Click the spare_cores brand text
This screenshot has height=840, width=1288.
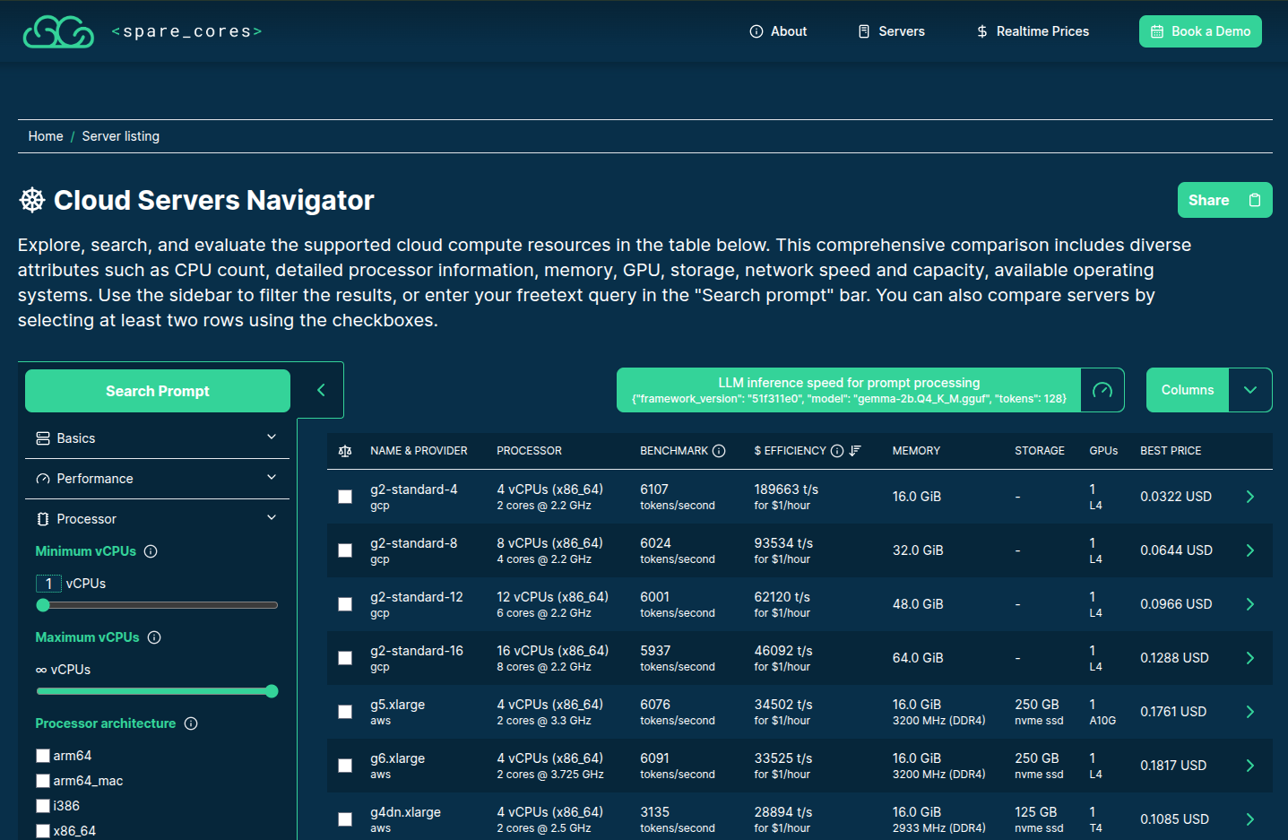coord(186,31)
